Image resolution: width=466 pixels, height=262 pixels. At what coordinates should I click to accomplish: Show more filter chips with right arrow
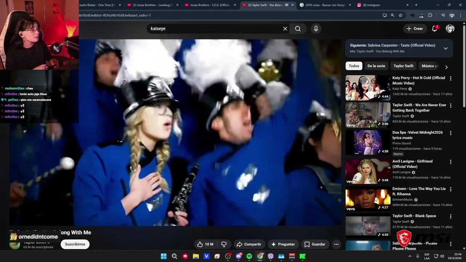446,67
